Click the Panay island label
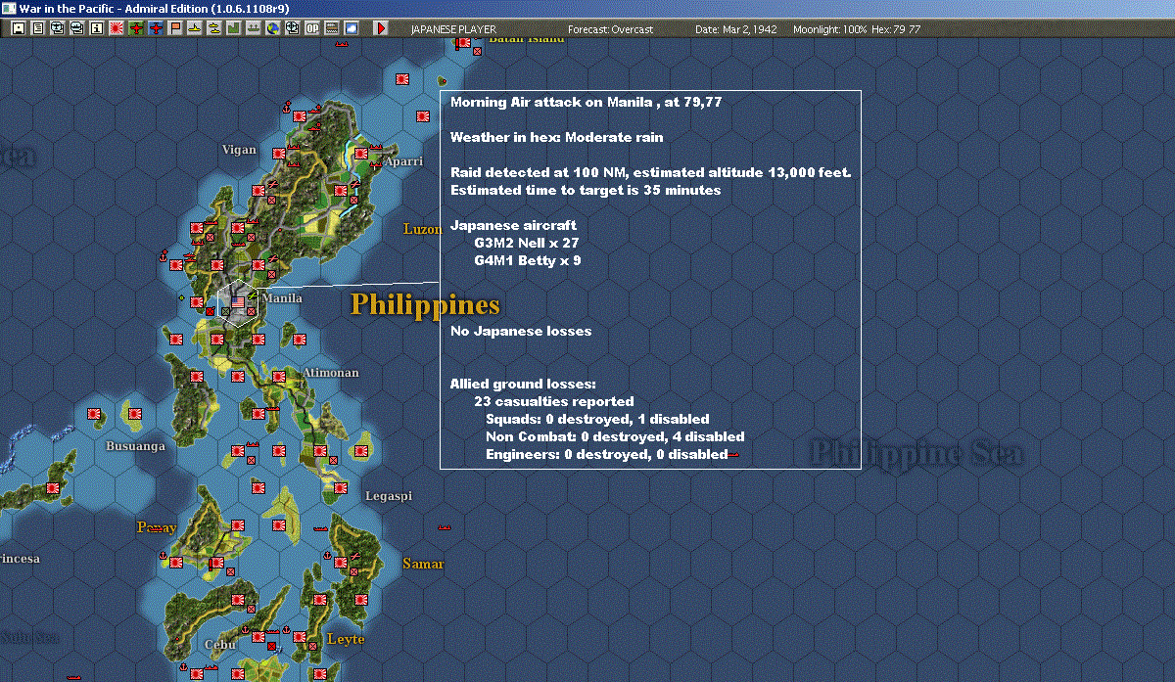1175x682 pixels. tap(157, 527)
